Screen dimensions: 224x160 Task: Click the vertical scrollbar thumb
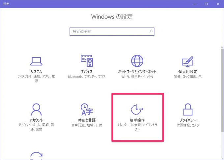pos(222,90)
